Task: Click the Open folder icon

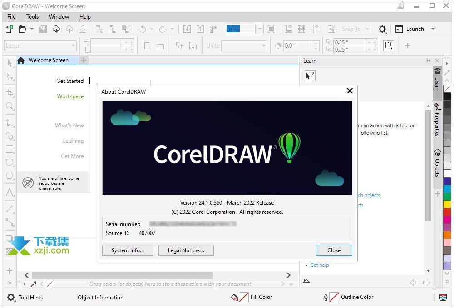Action: point(23,29)
